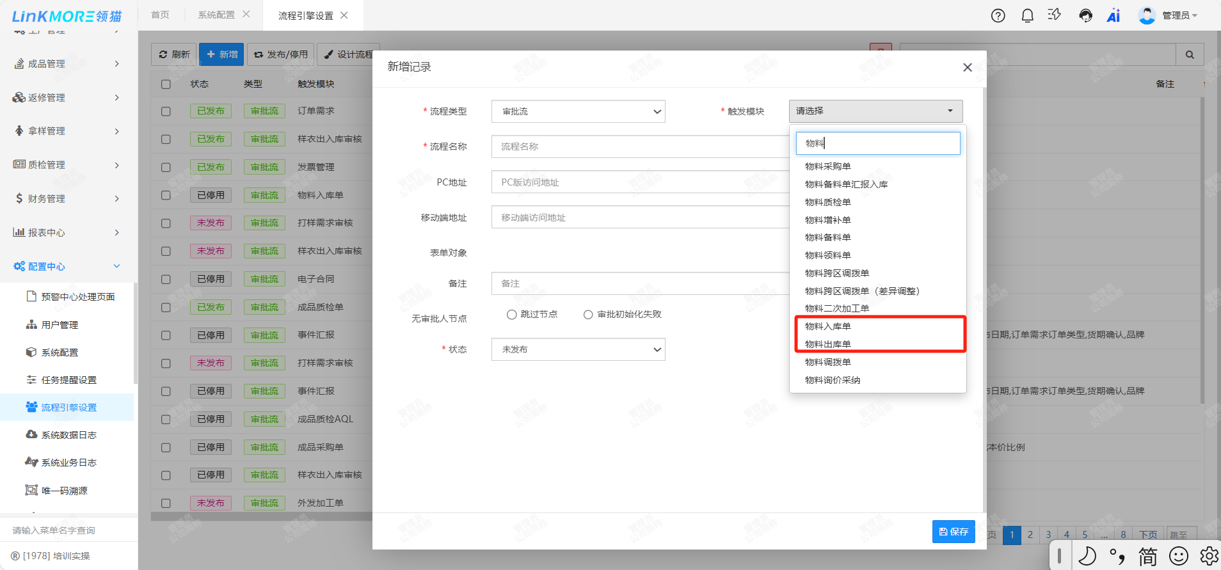The width and height of the screenshot is (1221, 570).
Task: Click the 流程名称 input field
Action: click(x=640, y=146)
